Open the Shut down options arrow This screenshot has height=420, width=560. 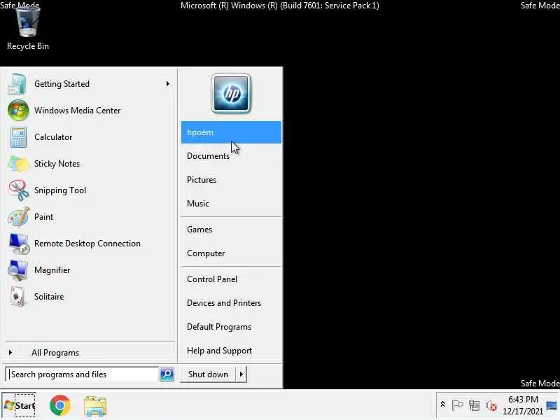[241, 374]
